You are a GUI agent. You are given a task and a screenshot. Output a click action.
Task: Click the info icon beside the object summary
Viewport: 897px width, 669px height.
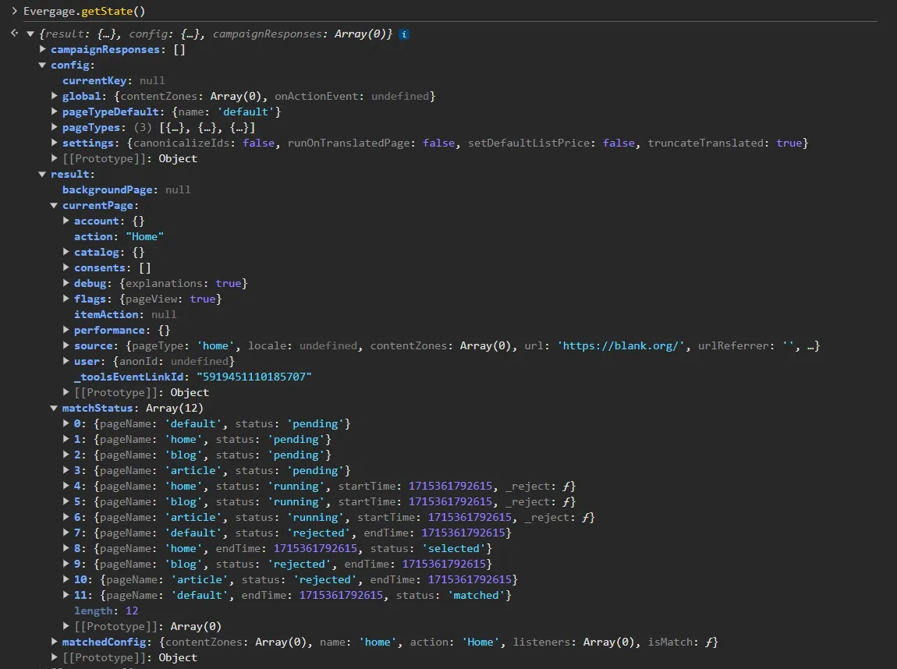pos(404,34)
